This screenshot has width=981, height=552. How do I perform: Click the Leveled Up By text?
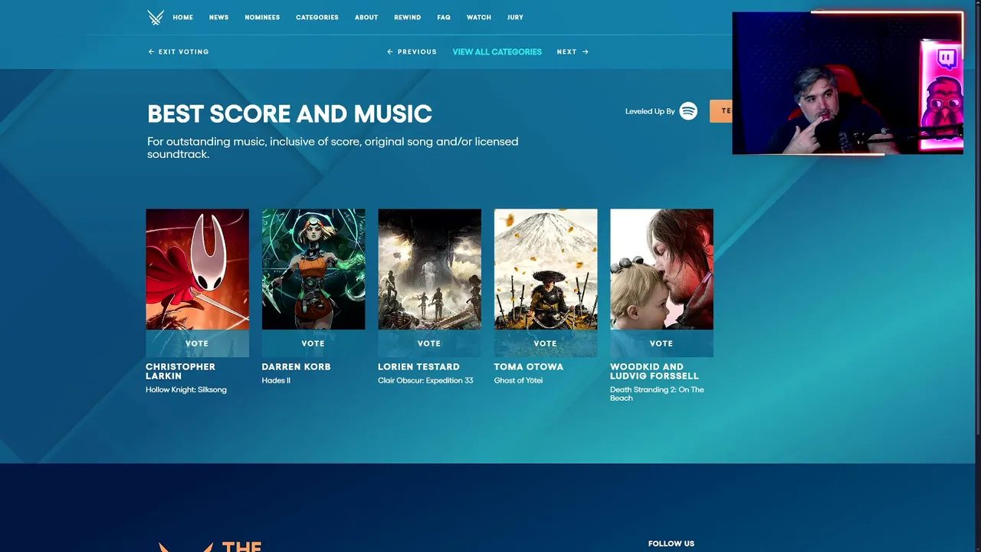click(x=650, y=111)
